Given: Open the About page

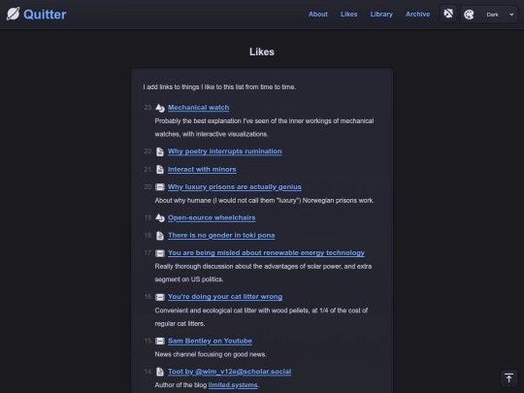Looking at the screenshot, I should (318, 14).
